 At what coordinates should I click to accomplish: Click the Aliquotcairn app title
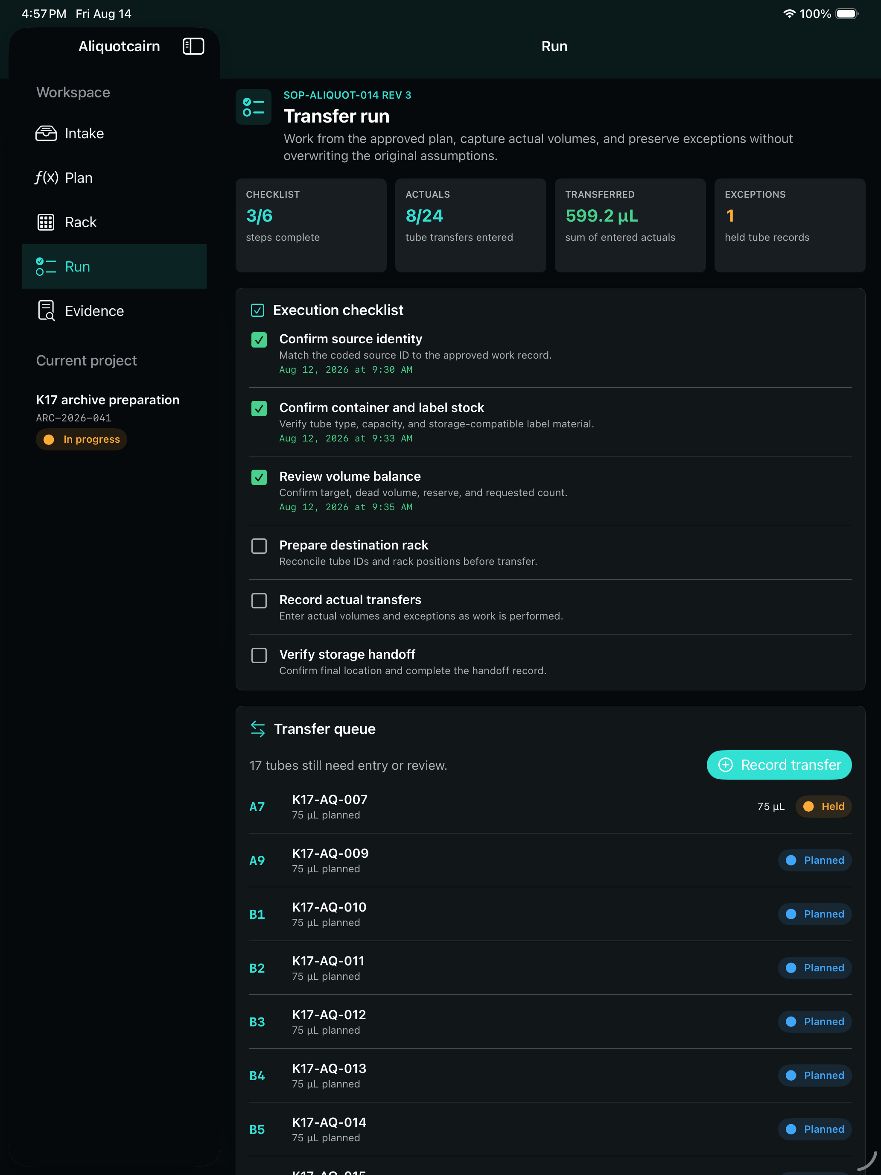coord(119,46)
